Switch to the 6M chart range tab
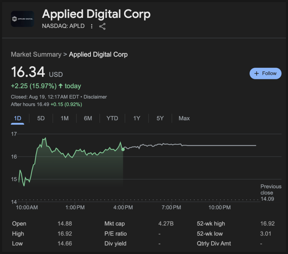Viewport: 288px width, 254px height. pyautogui.click(x=88, y=119)
